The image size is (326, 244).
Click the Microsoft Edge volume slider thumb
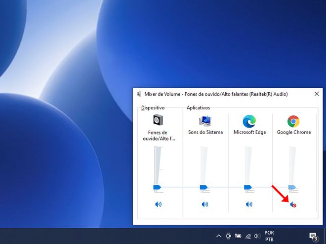click(x=248, y=187)
